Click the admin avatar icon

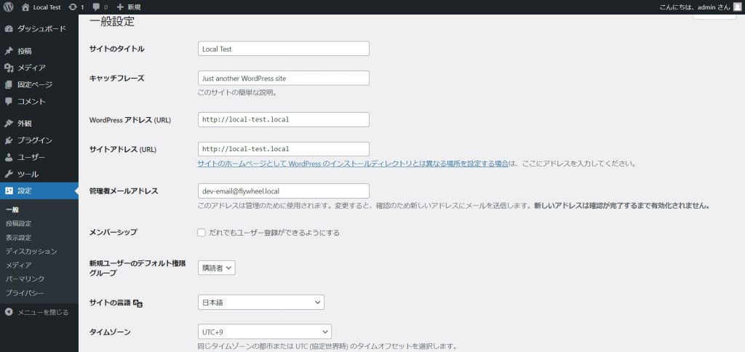point(737,7)
